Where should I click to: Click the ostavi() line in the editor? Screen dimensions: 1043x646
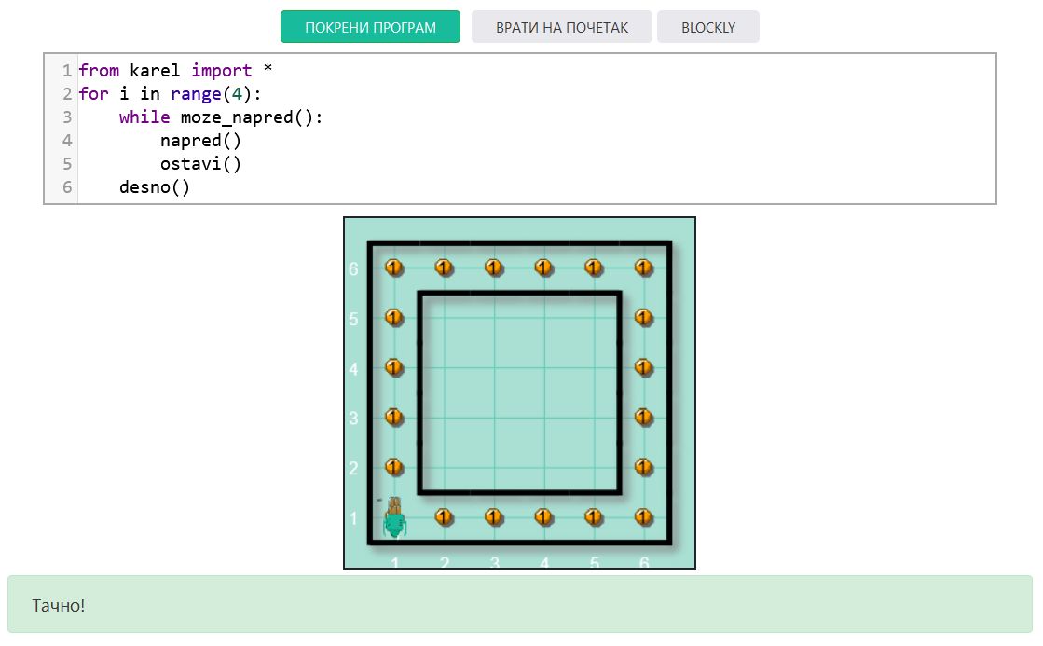coord(200,164)
